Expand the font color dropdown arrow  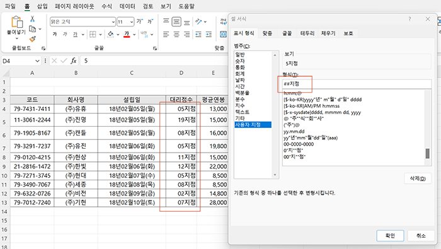pos(134,35)
